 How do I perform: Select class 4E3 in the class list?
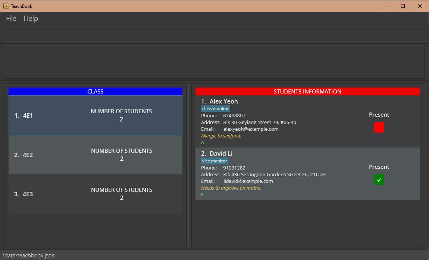pos(95,194)
